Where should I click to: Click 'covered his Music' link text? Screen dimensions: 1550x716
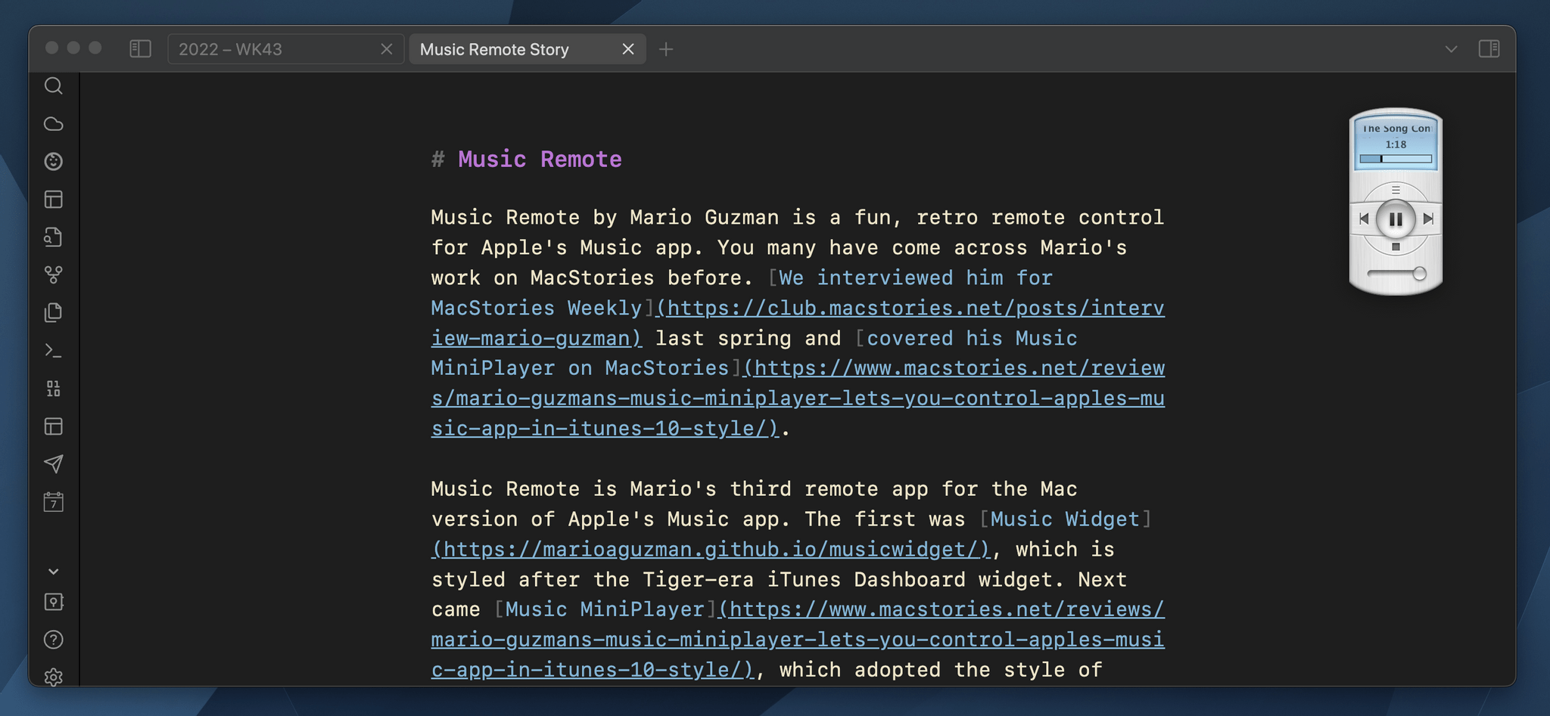pos(972,339)
